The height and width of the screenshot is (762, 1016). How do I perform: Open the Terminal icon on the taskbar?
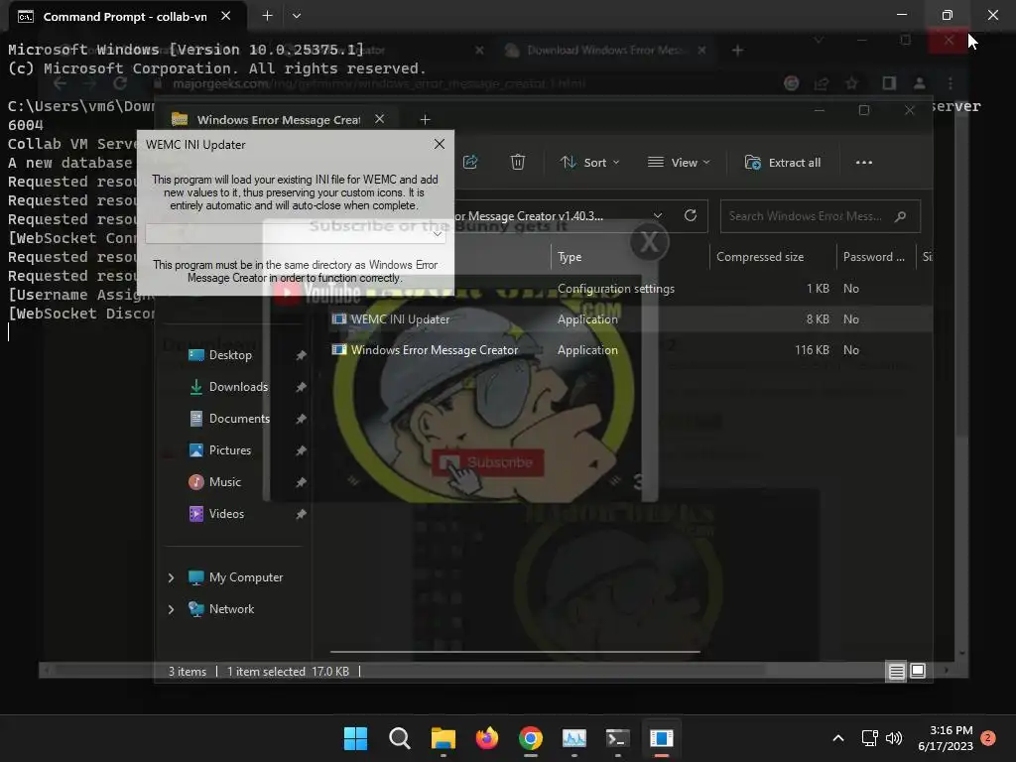click(617, 738)
